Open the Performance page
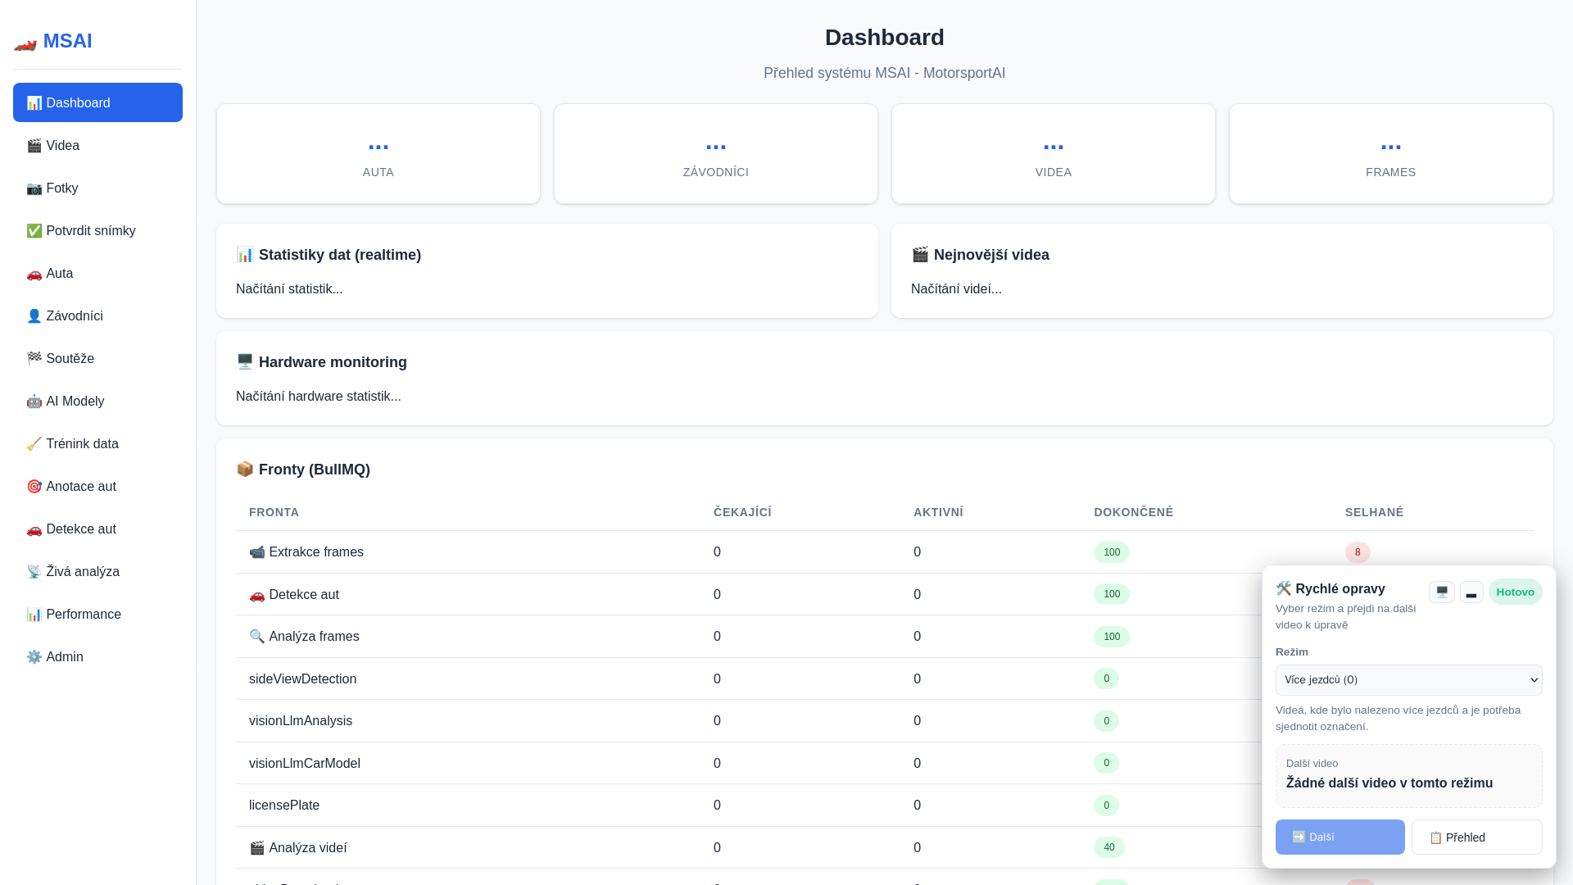1573x885 pixels. point(97,614)
